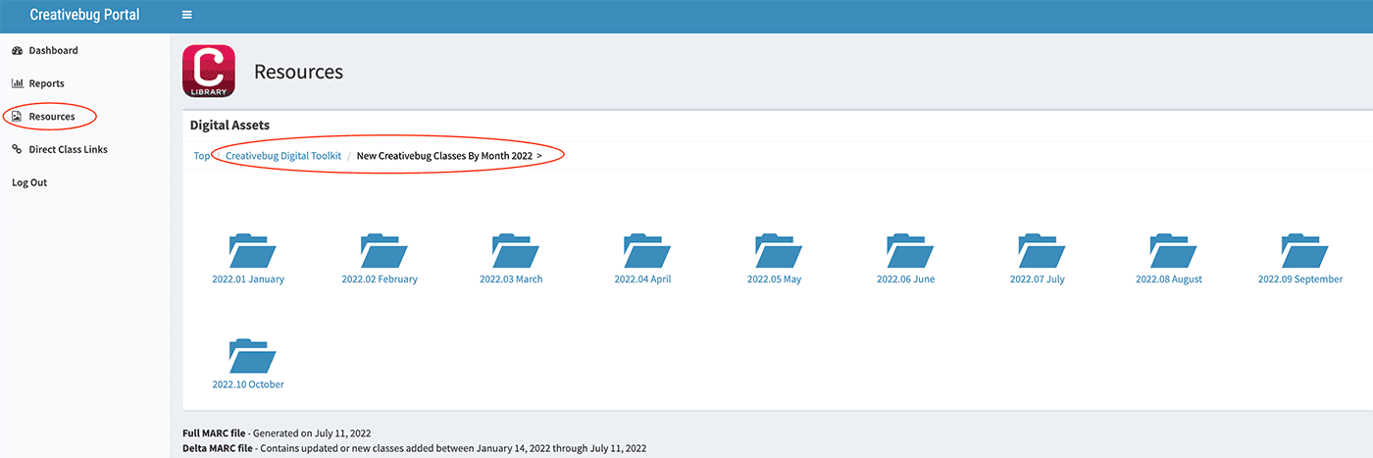1373x458 pixels.
Task: Open the June folder icon
Action: 911,251
